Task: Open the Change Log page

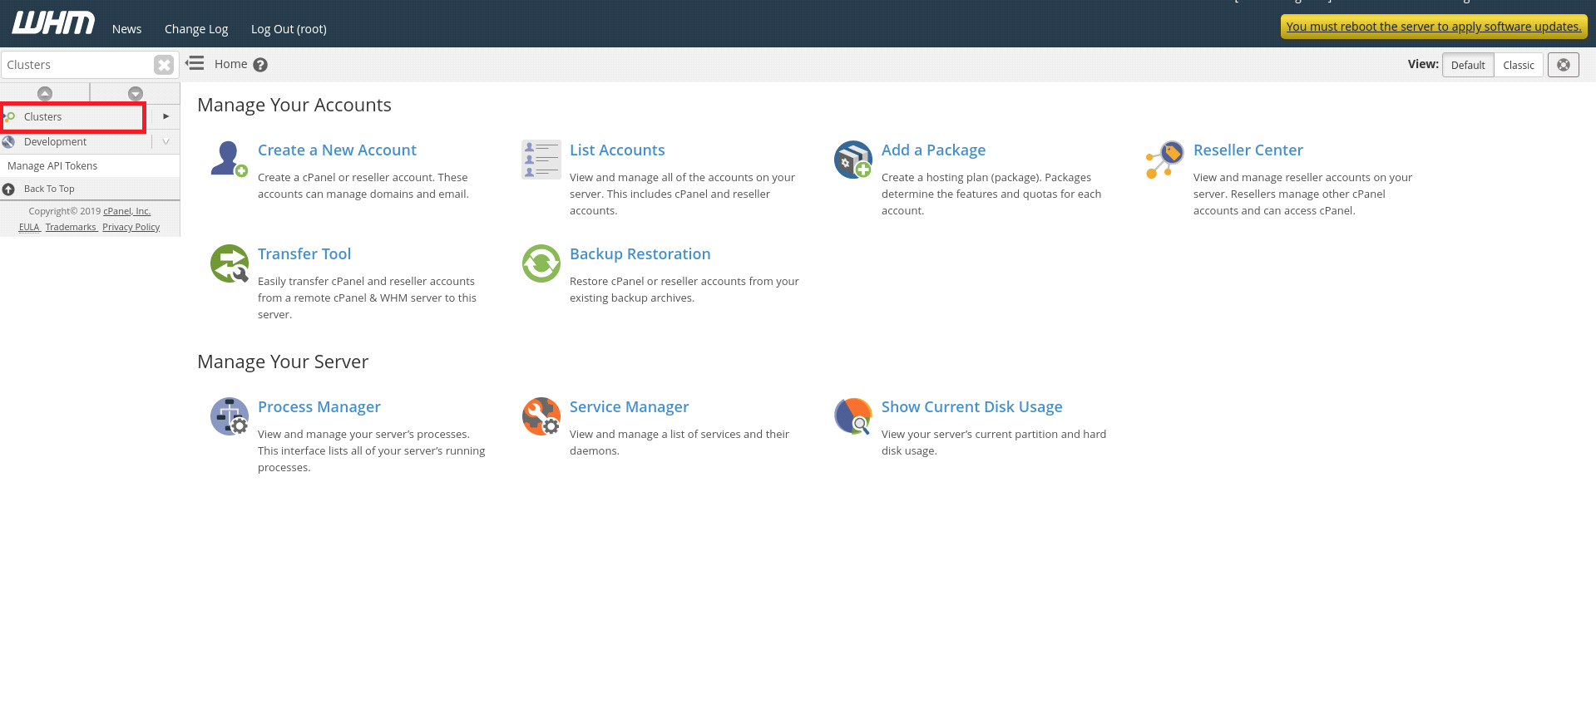Action: coord(196,29)
